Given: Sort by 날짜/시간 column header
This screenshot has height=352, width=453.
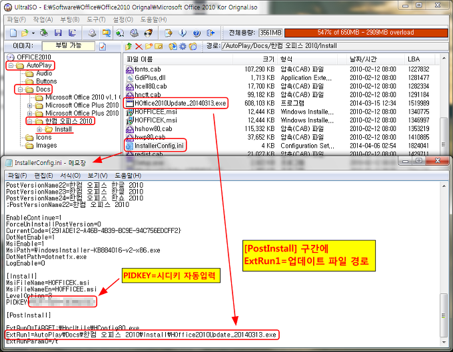Looking at the screenshot, I should click(x=375, y=59).
